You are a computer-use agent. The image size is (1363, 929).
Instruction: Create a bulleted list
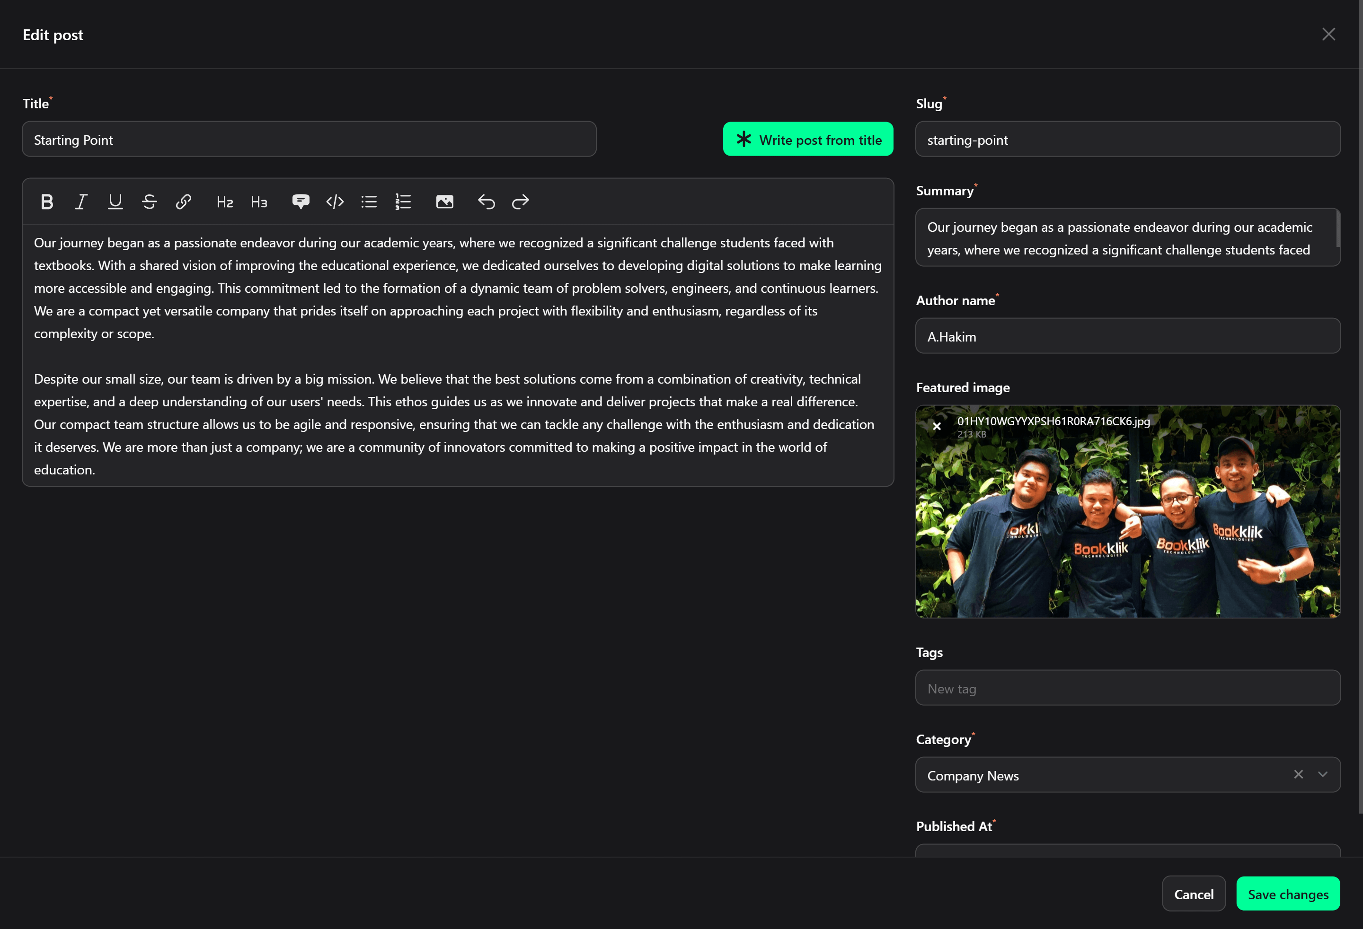pos(369,202)
